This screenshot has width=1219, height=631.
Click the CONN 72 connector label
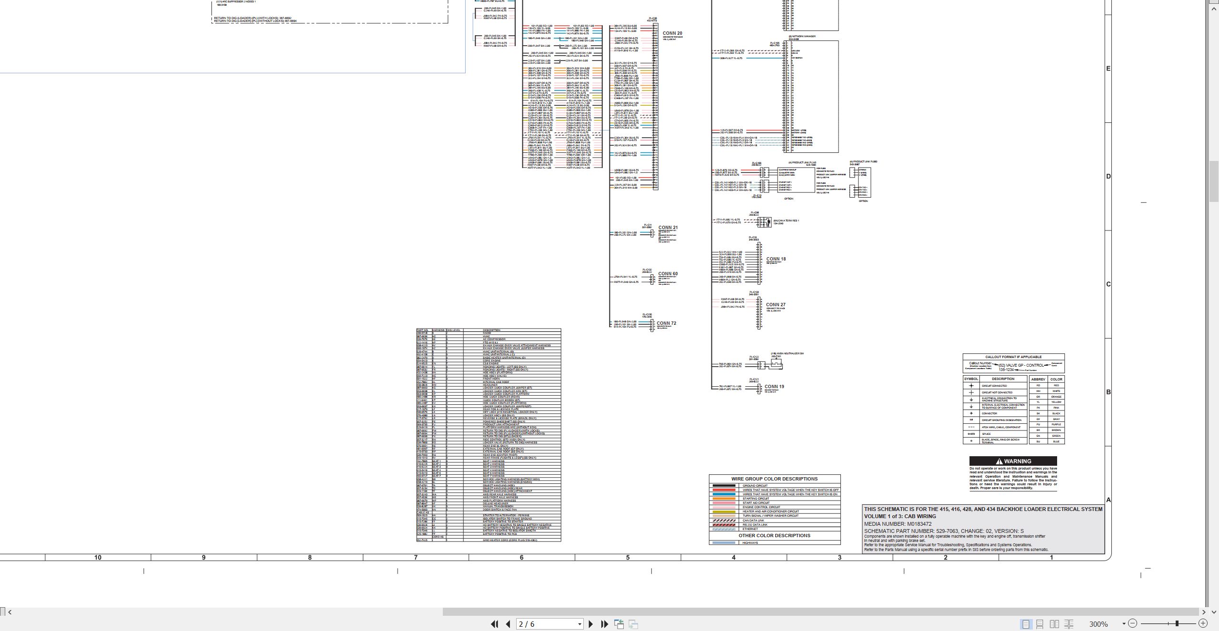[x=667, y=323]
